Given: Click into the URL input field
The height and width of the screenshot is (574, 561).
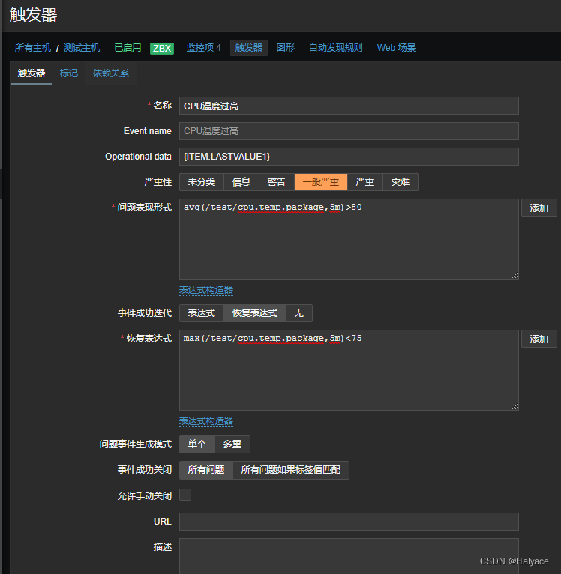Looking at the screenshot, I should (349, 522).
